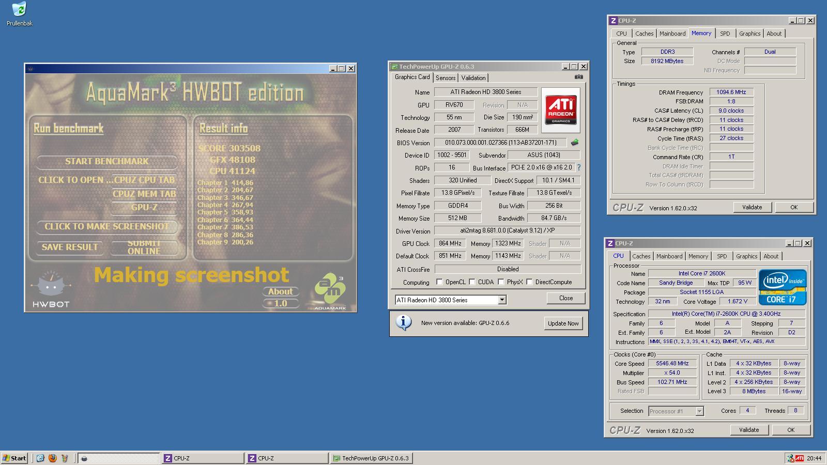This screenshot has height=465, width=827.
Task: Switch to first CPU-Z taskbar button
Action: point(203,458)
